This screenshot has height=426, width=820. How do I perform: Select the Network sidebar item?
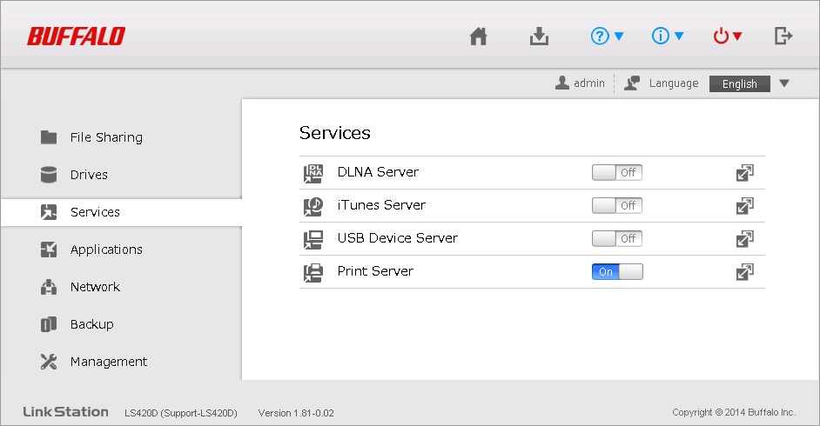pyautogui.click(x=95, y=287)
